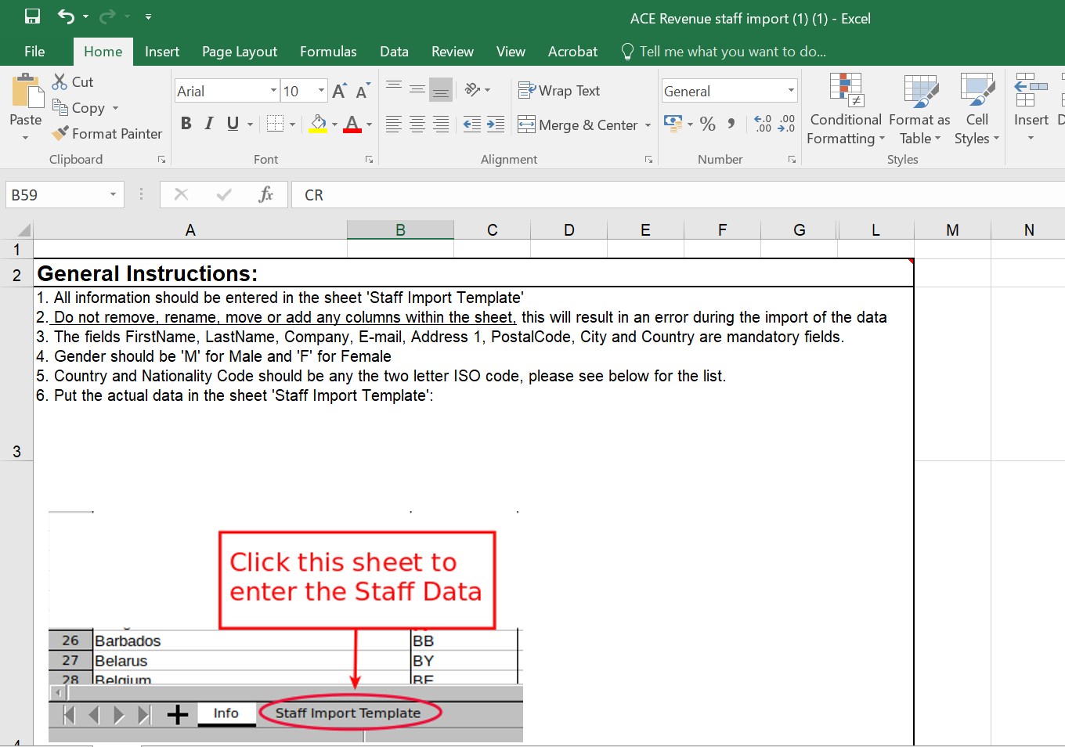Open Cell Styles gallery
1065x747 pixels.
click(977, 109)
